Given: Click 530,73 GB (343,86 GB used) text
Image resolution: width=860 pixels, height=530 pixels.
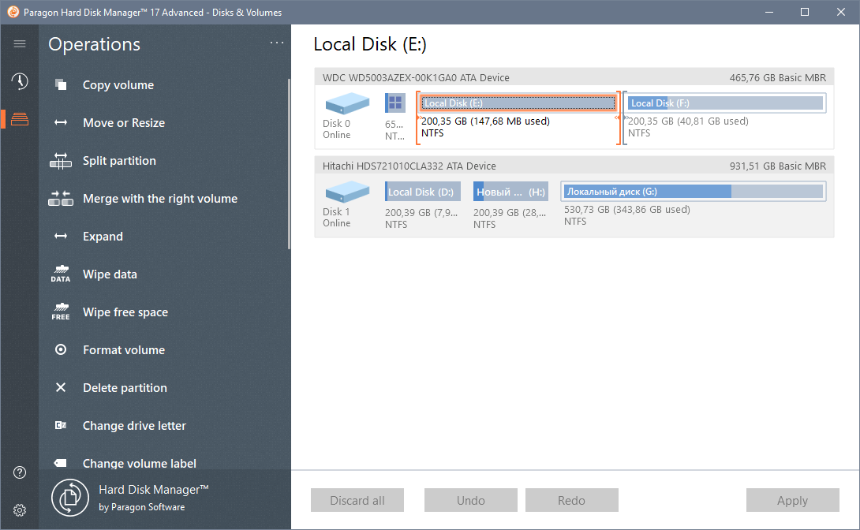Looking at the screenshot, I should tap(627, 209).
